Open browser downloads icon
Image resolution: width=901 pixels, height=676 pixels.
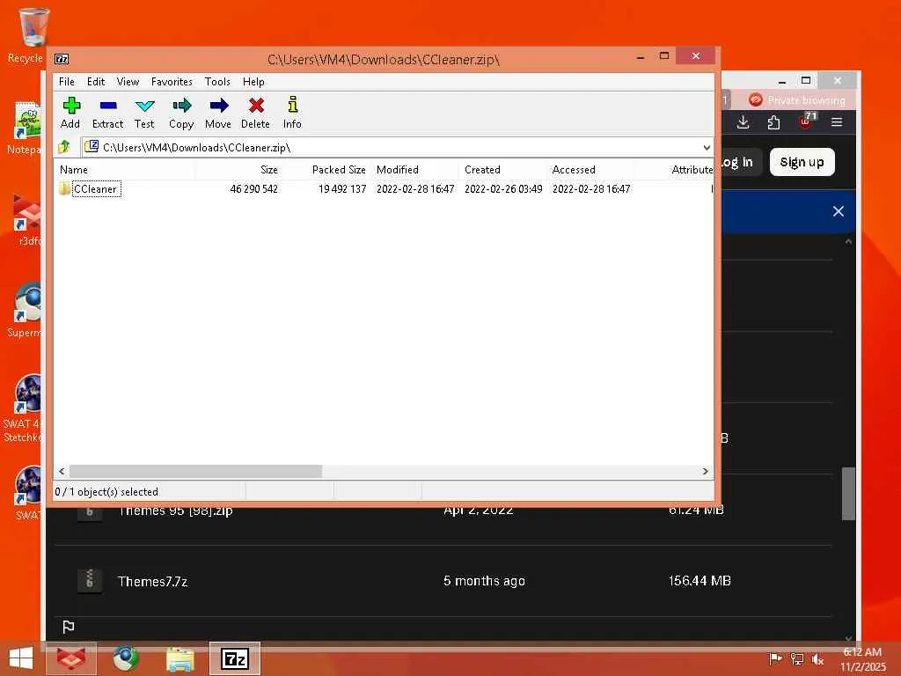743,121
